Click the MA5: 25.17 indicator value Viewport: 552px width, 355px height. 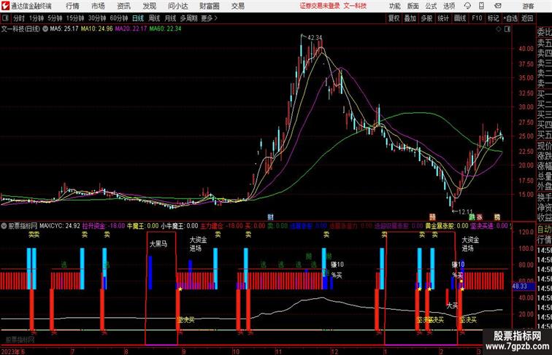(64, 29)
